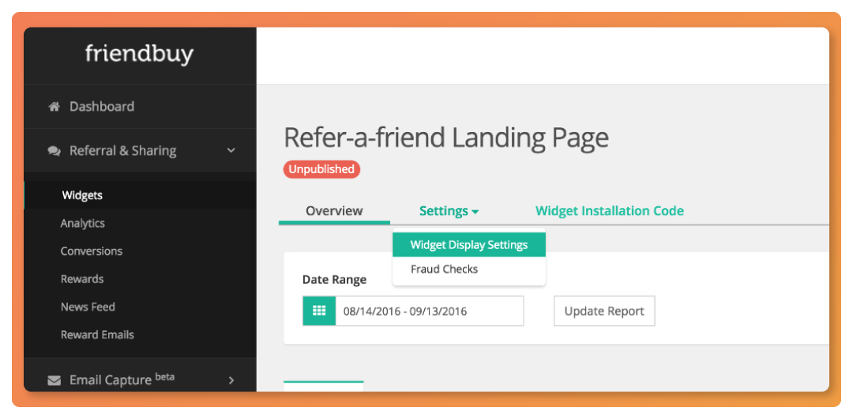Viewport: 853px width, 419px height.
Task: Open the Settings dropdown tab
Action: click(x=449, y=211)
